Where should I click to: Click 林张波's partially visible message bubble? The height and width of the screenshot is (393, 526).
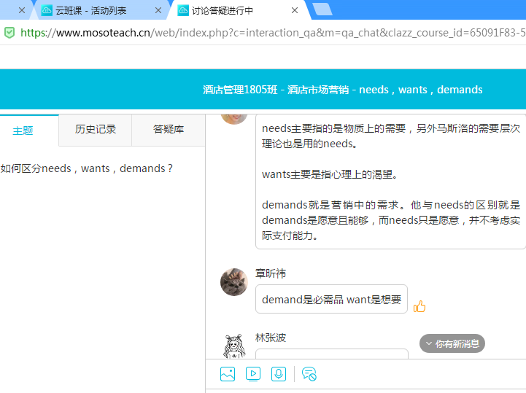[332, 354]
